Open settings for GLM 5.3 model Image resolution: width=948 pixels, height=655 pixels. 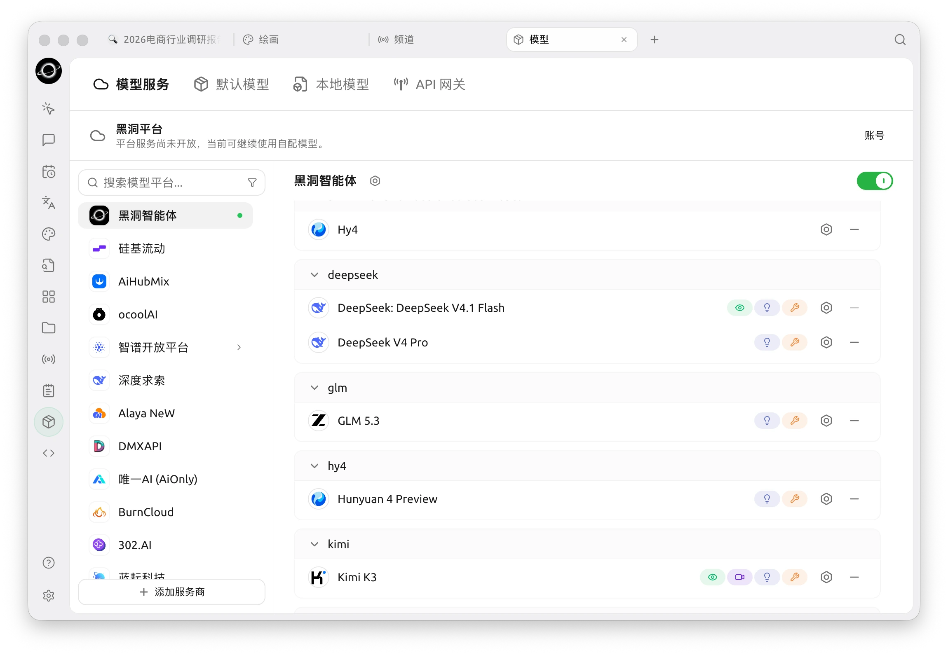point(826,421)
